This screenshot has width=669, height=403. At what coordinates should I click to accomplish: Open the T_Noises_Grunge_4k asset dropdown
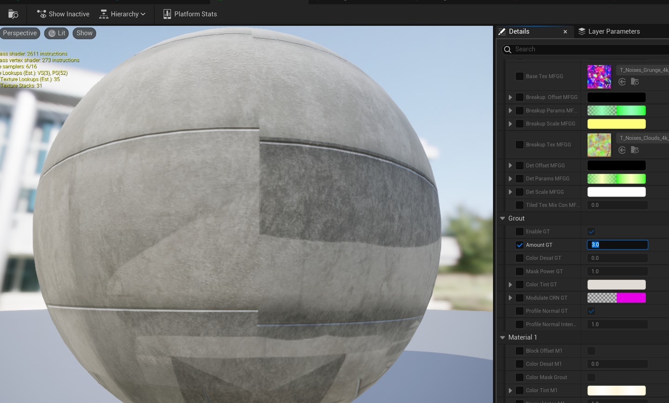pyautogui.click(x=643, y=70)
